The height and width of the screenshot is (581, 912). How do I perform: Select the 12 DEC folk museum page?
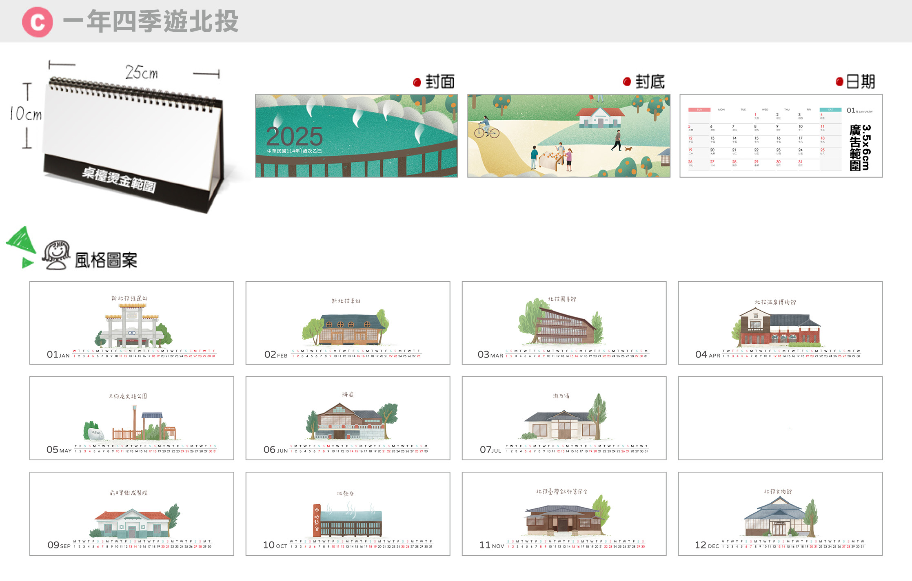tap(780, 513)
